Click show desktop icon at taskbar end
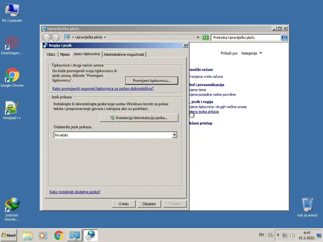 (319, 235)
